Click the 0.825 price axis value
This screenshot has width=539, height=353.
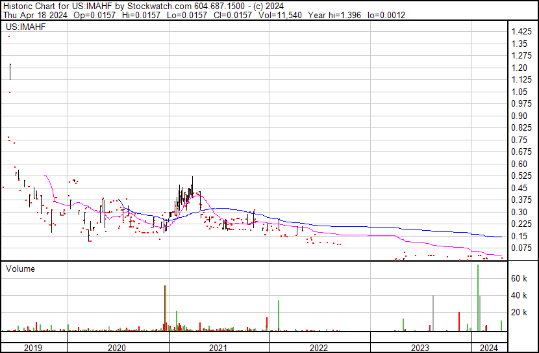click(x=521, y=127)
